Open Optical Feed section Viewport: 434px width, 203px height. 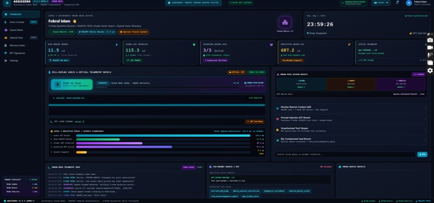(x=21, y=37)
